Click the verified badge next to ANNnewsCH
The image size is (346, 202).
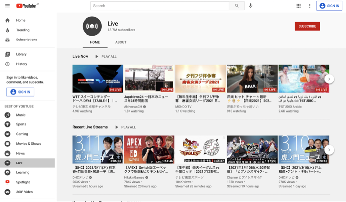click(x=144, y=107)
